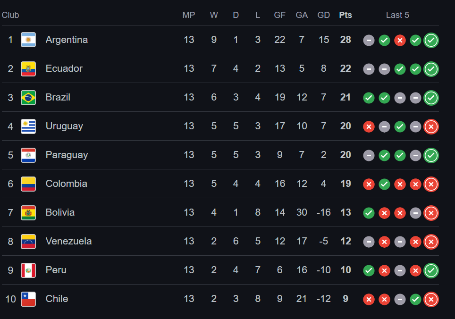Click Argentina's most recent win icon
Image resolution: width=455 pixels, height=319 pixels.
[x=431, y=40]
